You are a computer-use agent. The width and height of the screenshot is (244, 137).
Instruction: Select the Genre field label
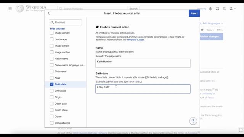(58, 116)
